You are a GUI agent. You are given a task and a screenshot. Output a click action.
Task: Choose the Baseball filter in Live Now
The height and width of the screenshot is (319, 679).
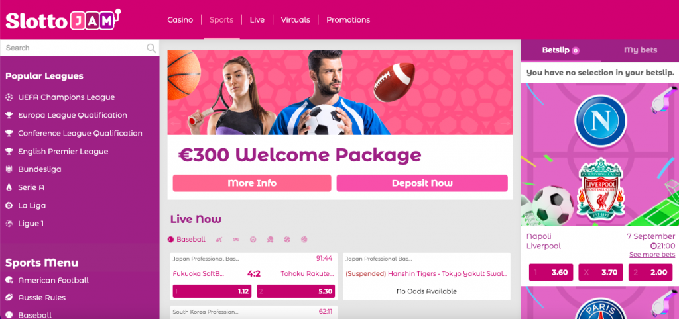tap(186, 239)
